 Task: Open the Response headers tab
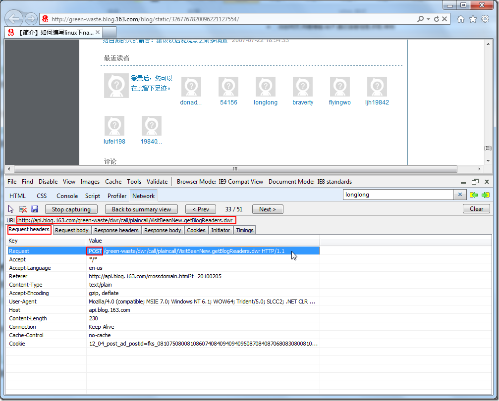116,230
